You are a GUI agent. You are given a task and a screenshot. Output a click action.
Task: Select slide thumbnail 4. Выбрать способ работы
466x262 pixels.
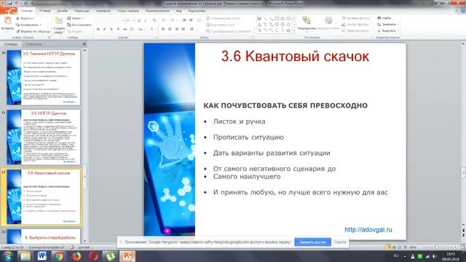pyautogui.click(x=44, y=236)
